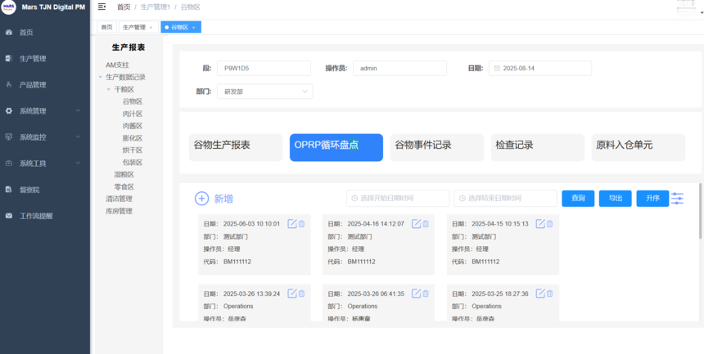The height and width of the screenshot is (354, 704).
Task: Edit the 2025-04-15 10:15:13 record
Action: (540, 224)
